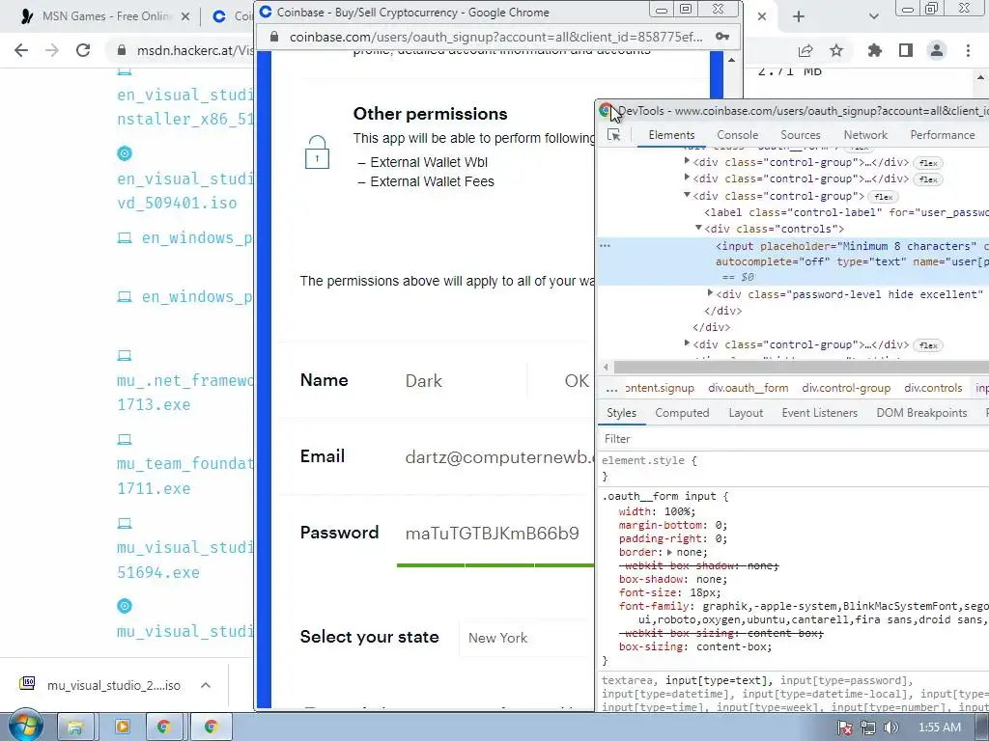Open the Event Listeners pane tab

pyautogui.click(x=819, y=413)
